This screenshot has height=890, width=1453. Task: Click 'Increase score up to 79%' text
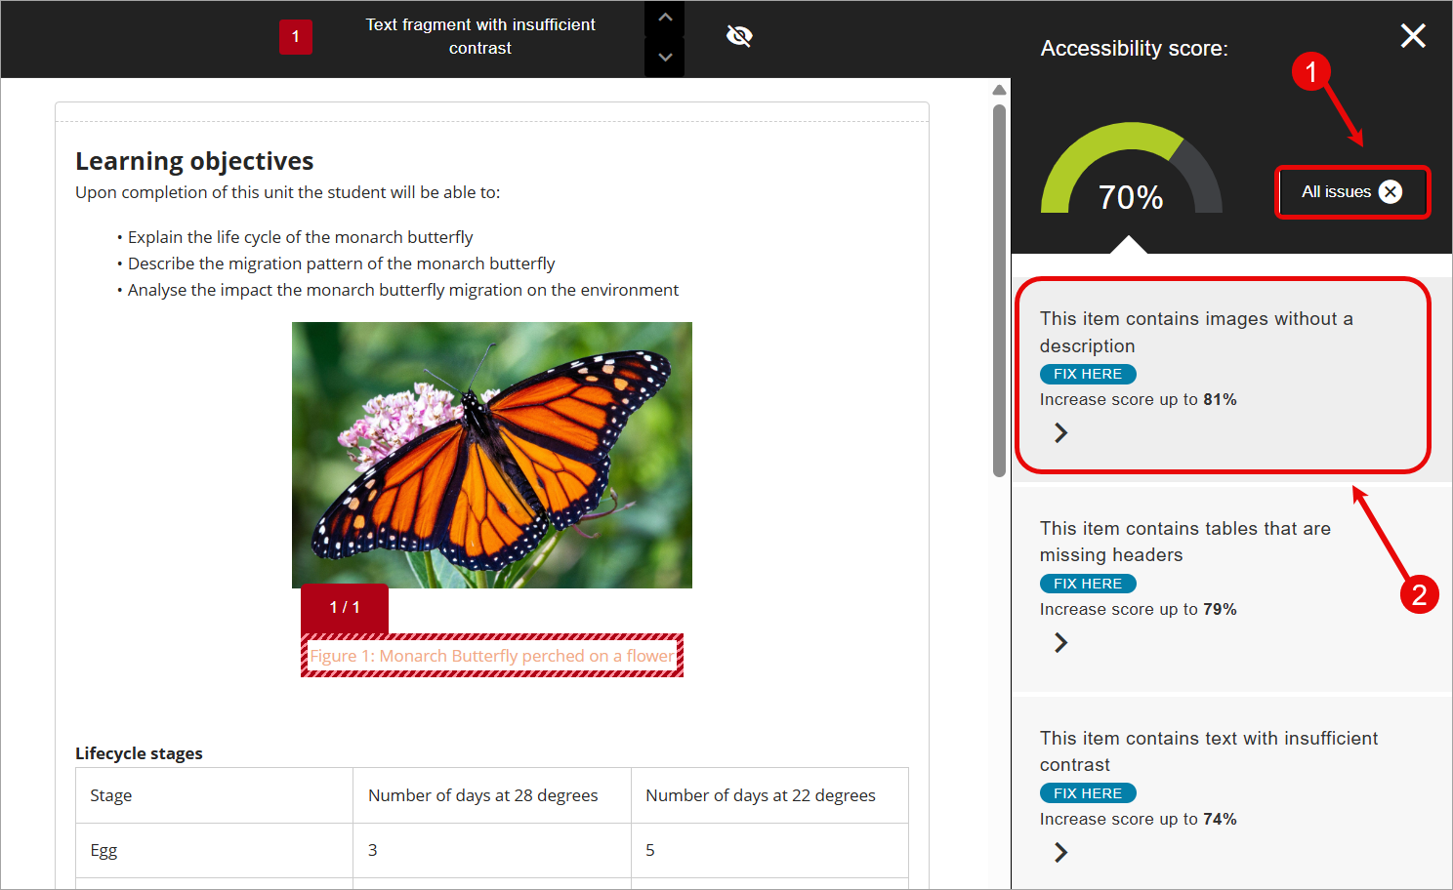tap(1138, 609)
